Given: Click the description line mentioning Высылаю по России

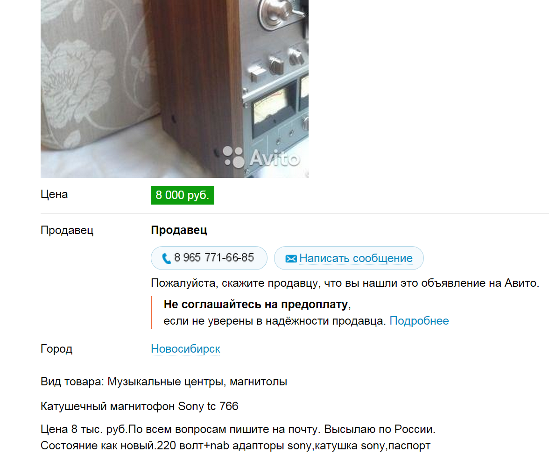Looking at the screenshot, I should 238,429.
